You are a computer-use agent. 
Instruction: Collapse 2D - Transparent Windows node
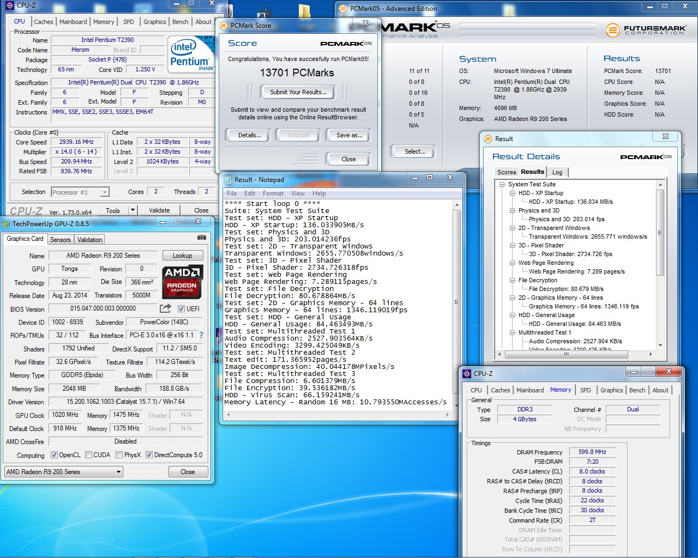512,228
